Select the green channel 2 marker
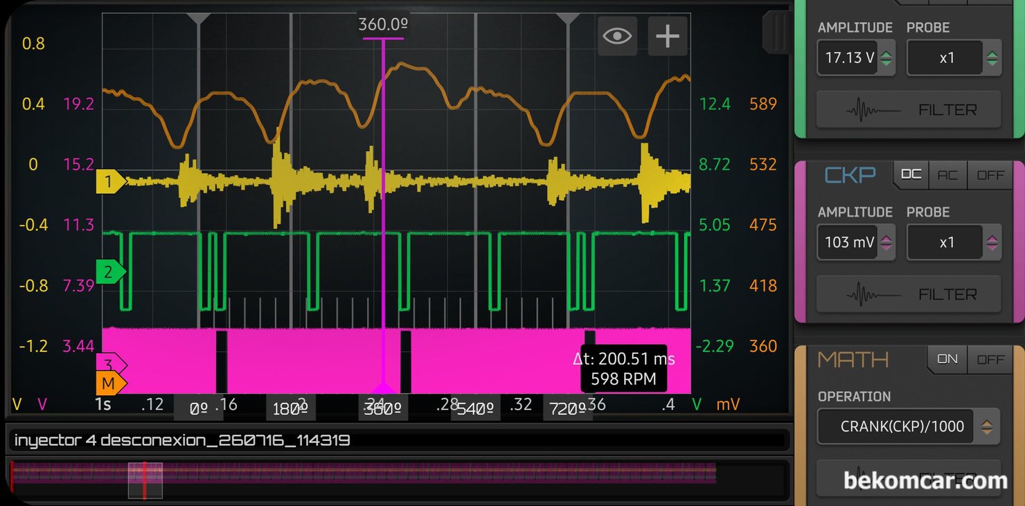The image size is (1025, 506). pos(111,272)
